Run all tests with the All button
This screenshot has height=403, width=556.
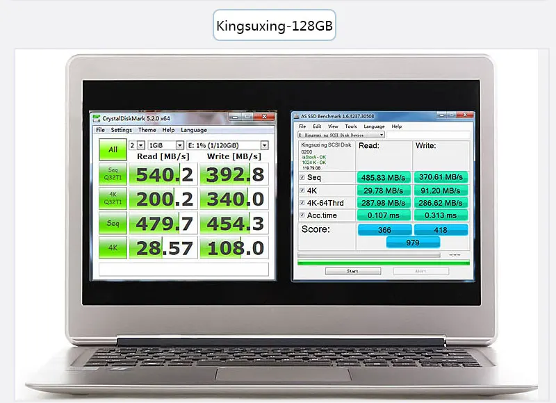point(113,149)
